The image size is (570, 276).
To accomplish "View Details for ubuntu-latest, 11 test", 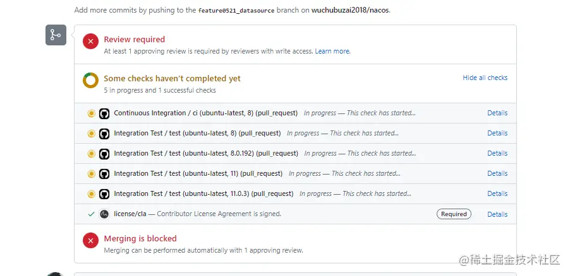I will point(497,173).
